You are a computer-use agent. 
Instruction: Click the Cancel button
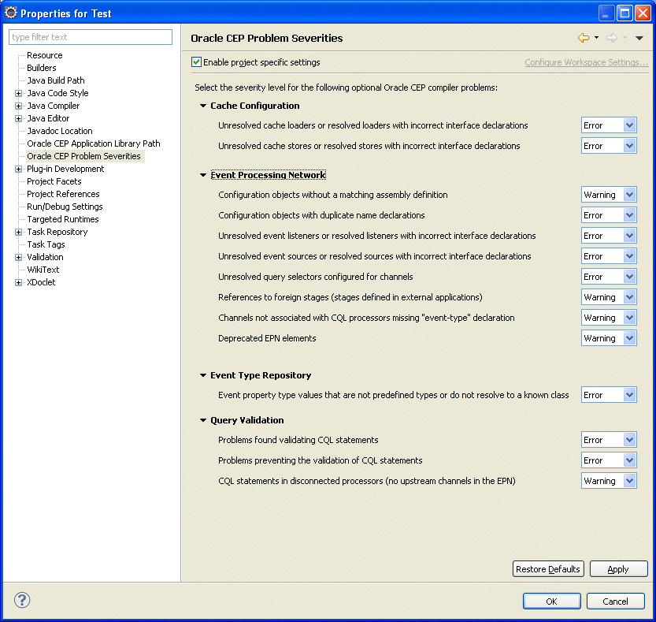(615, 601)
